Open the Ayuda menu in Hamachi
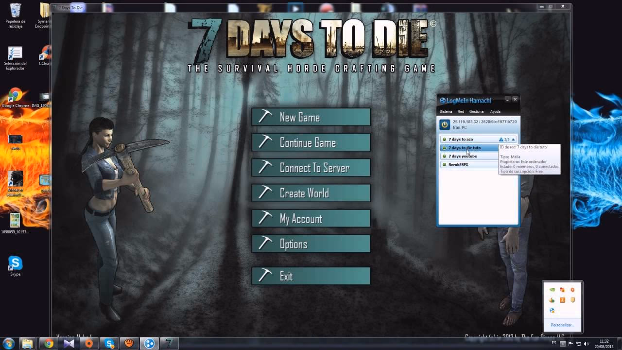The image size is (622, 350). [495, 112]
